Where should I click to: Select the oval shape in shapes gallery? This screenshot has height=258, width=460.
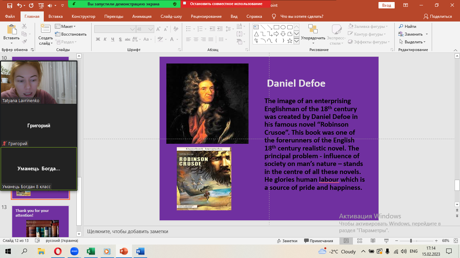coord(283,27)
